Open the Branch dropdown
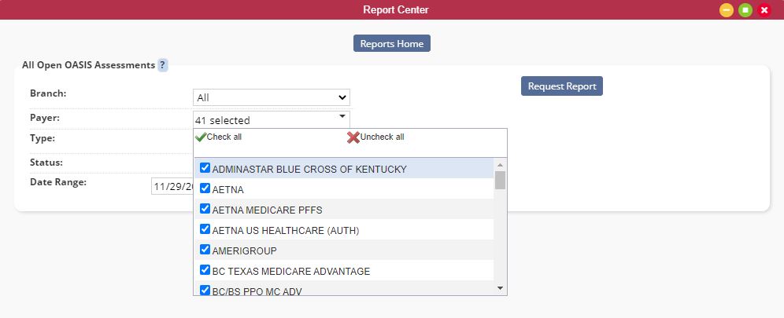 pos(272,97)
